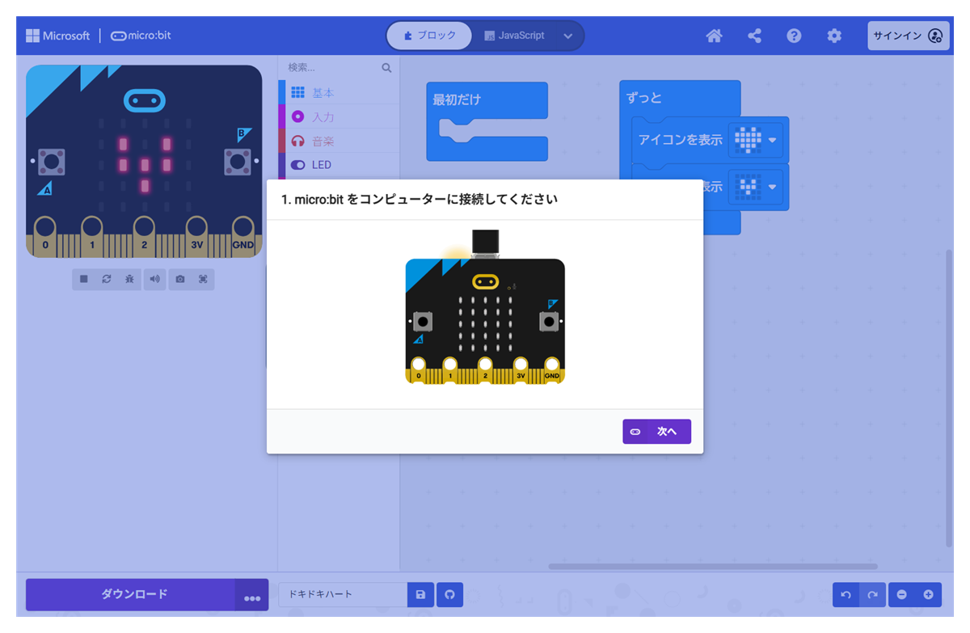This screenshot has width=970, height=633.
Task: Click the toolbox search field 検索...
Action: click(x=331, y=68)
